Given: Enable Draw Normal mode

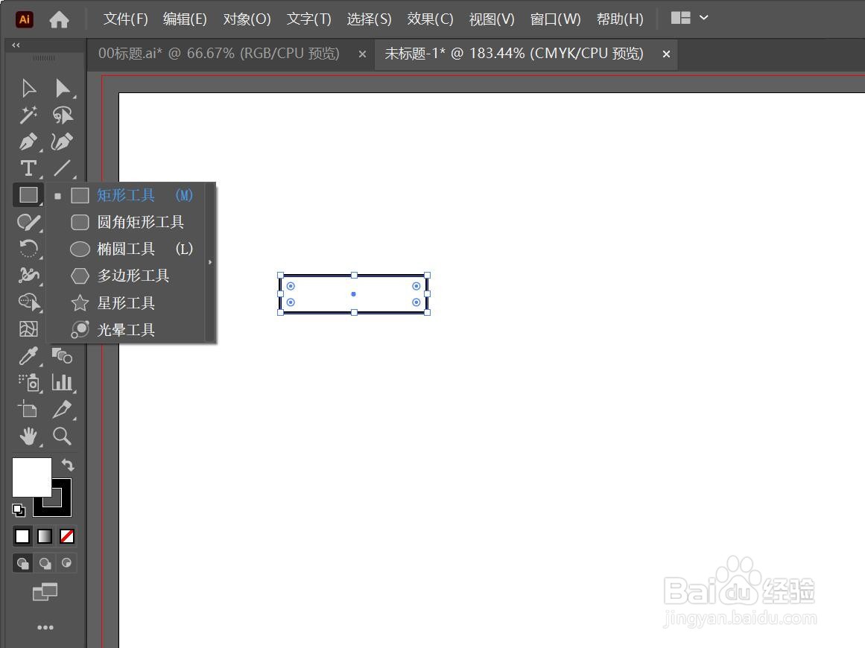Looking at the screenshot, I should coord(22,563).
